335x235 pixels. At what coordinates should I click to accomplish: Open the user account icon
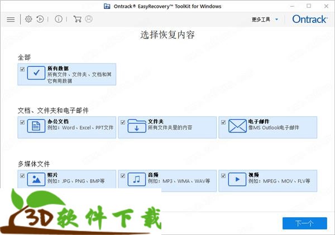tap(89, 19)
